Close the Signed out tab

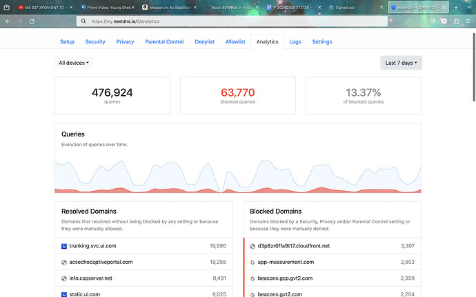coord(381,8)
